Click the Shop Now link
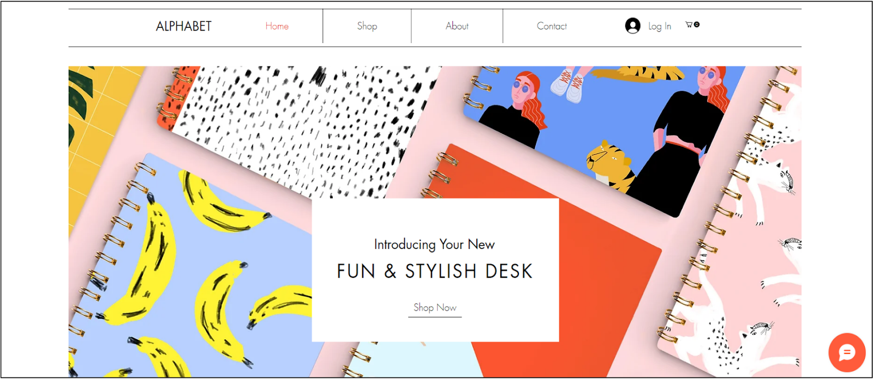This screenshot has height=379, width=873. (x=435, y=308)
